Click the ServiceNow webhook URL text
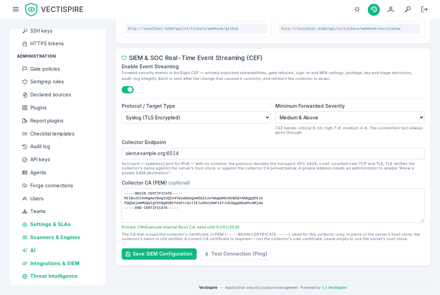 point(341,29)
